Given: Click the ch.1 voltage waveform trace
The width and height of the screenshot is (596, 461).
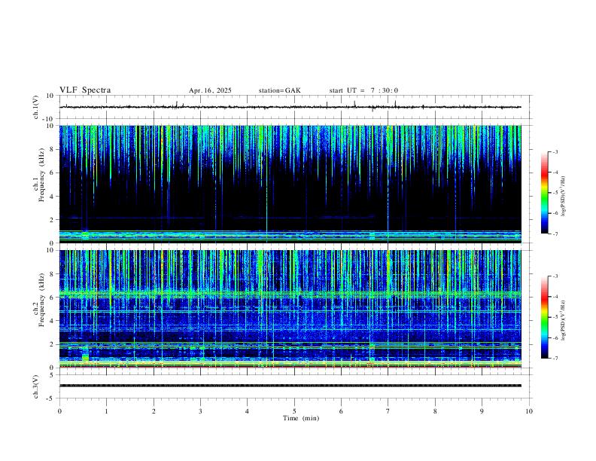Looking at the screenshot, I should click(x=290, y=107).
